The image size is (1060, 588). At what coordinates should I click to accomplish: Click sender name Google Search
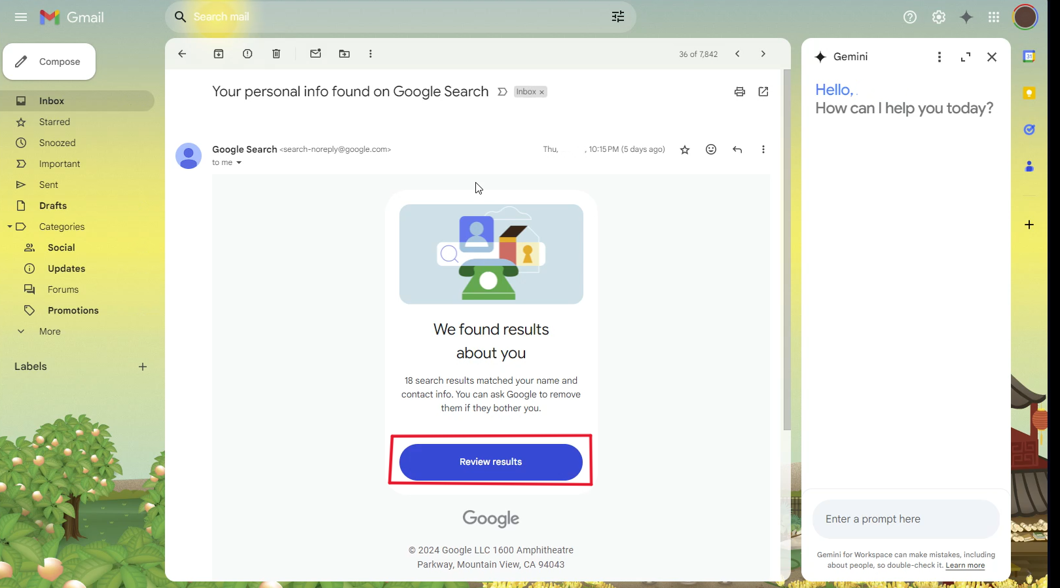click(x=245, y=149)
